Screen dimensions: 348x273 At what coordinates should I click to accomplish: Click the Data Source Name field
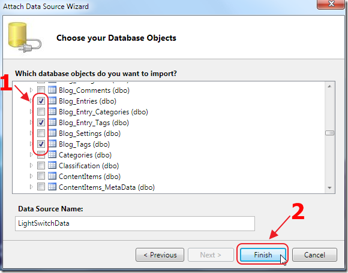point(135,223)
